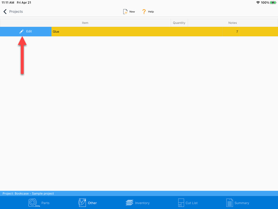278x209 pixels.
Task: Click the pencil icon in Edit action
Action: click(21, 31)
